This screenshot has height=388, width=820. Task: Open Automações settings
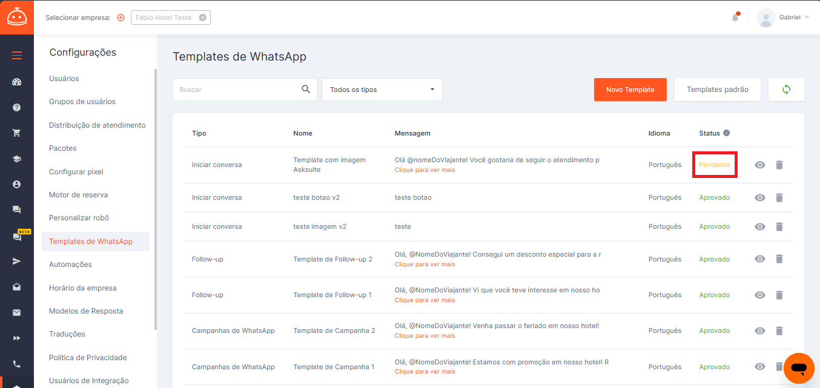point(71,265)
